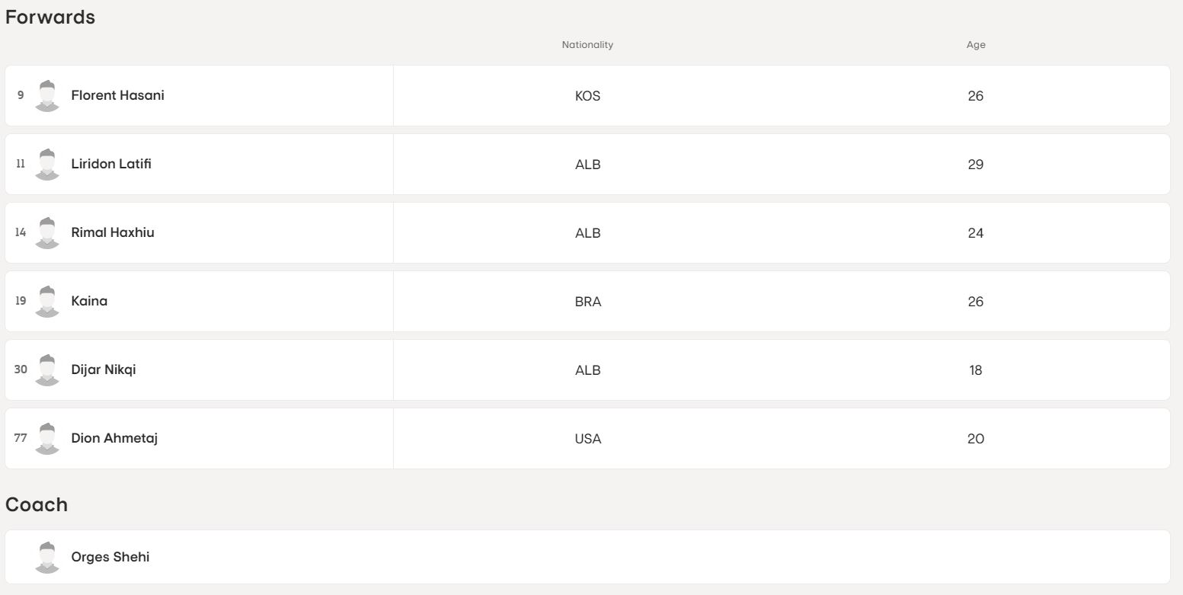Click Kaina's player avatar icon
1183x595 pixels.
click(x=47, y=301)
